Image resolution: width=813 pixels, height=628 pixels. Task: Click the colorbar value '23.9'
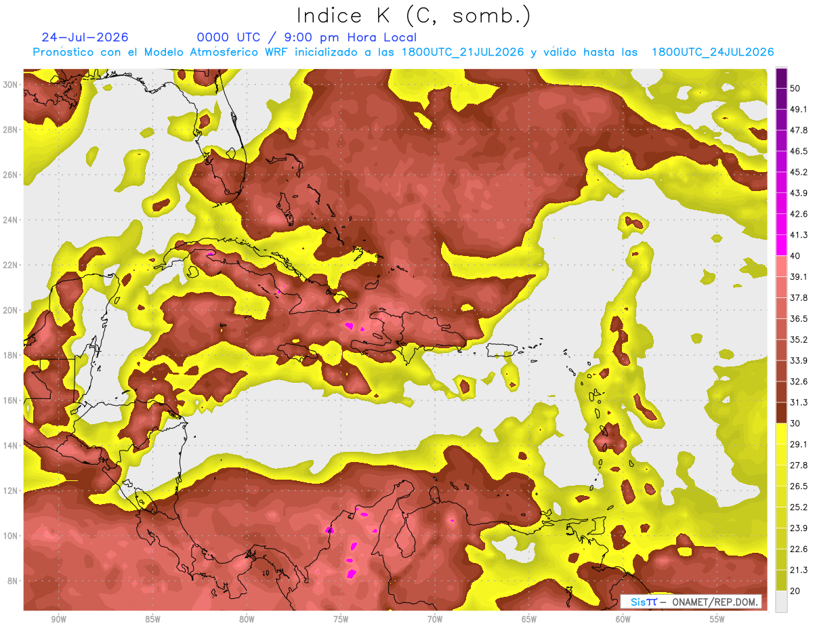[x=799, y=528]
